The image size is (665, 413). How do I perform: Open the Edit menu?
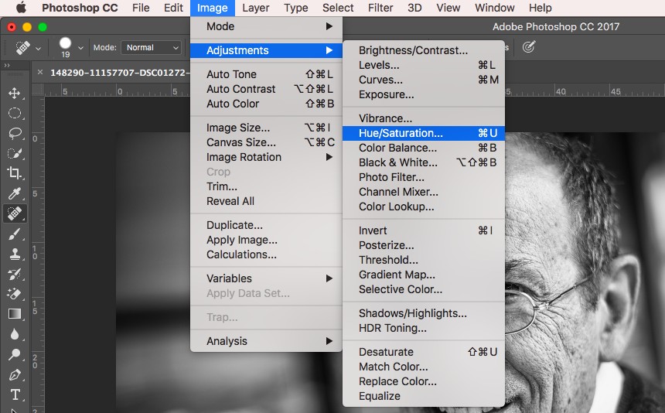click(173, 8)
